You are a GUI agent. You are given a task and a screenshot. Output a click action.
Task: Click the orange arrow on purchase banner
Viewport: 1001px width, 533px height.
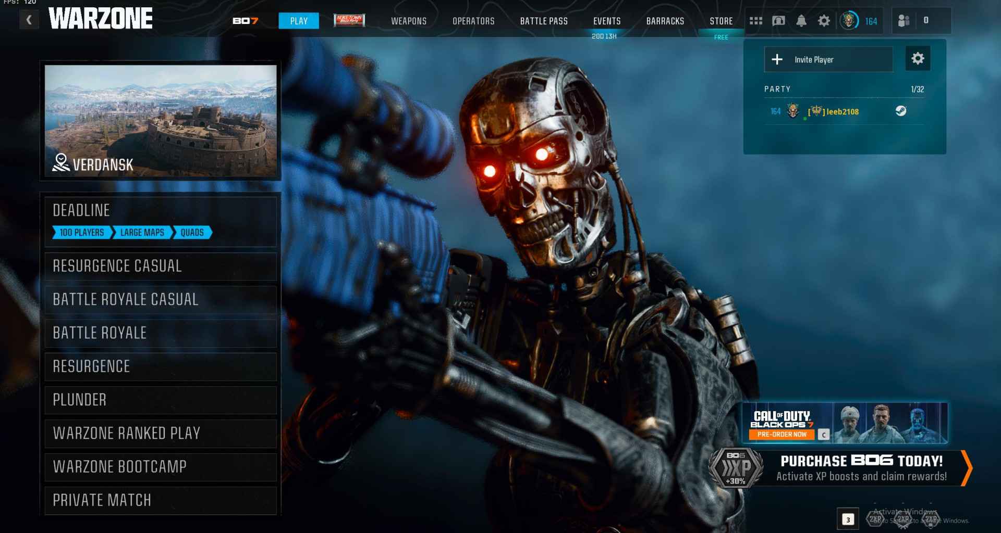(x=966, y=468)
